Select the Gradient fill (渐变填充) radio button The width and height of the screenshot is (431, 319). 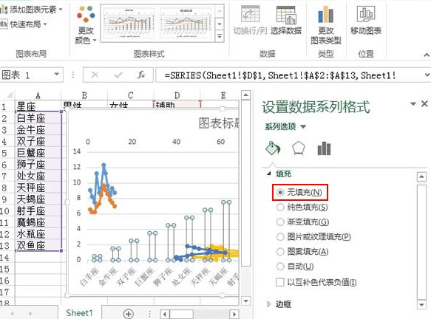(280, 222)
